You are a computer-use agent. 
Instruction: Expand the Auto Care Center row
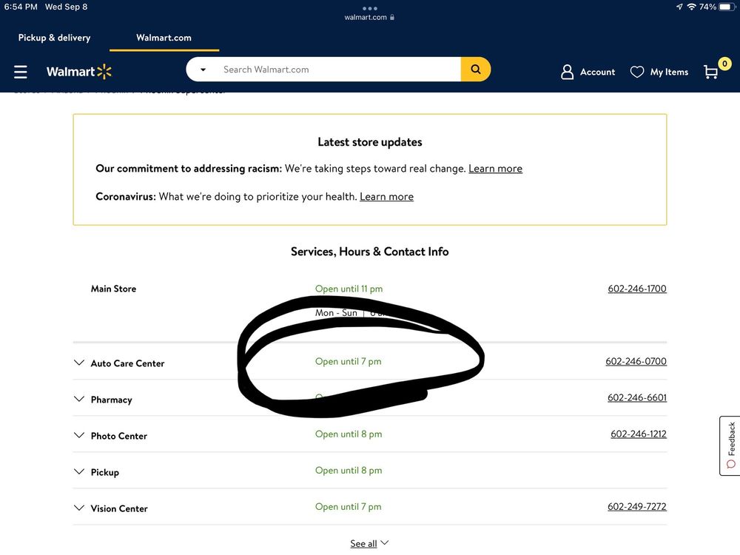click(79, 363)
